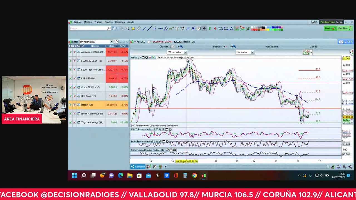This screenshot has width=356, height=200.
Task: Sort list by %Var column header
Action: coord(123,46)
